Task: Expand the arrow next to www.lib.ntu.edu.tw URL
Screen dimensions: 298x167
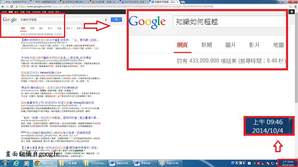Action: point(48,121)
